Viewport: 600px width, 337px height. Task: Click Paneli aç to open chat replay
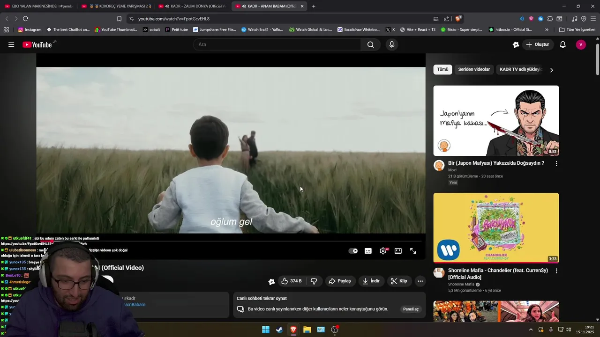pyautogui.click(x=411, y=309)
